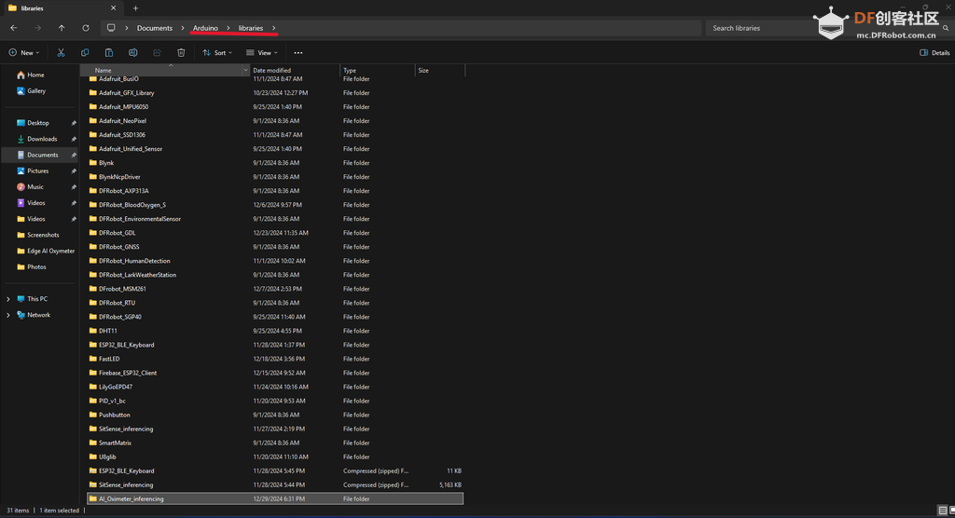Viewport: 955px width, 518px height.
Task: Close the libraries tab
Action: (x=113, y=8)
